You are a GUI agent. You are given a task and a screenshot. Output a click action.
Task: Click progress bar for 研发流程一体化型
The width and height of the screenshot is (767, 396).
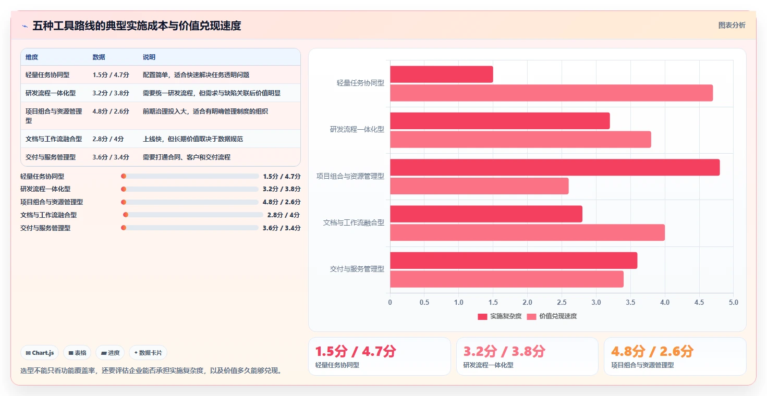[x=190, y=189]
